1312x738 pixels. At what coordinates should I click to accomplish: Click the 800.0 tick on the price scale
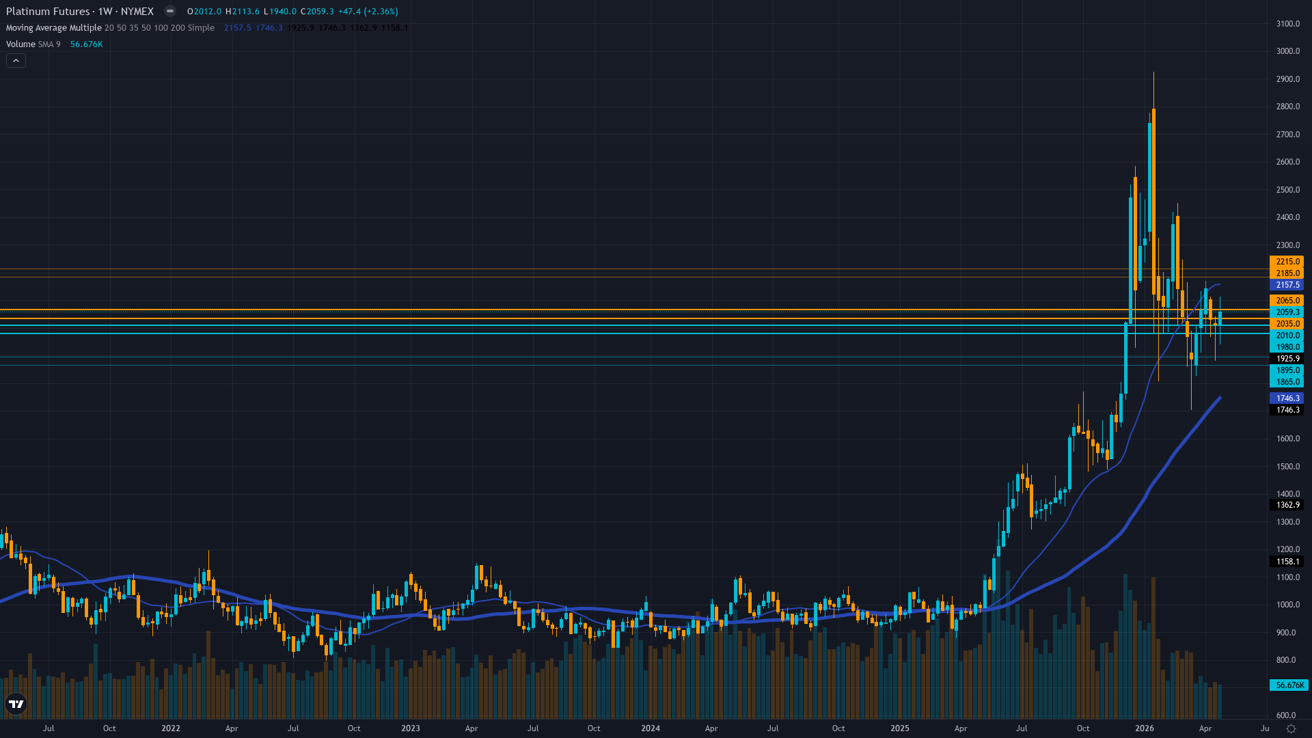click(1286, 660)
